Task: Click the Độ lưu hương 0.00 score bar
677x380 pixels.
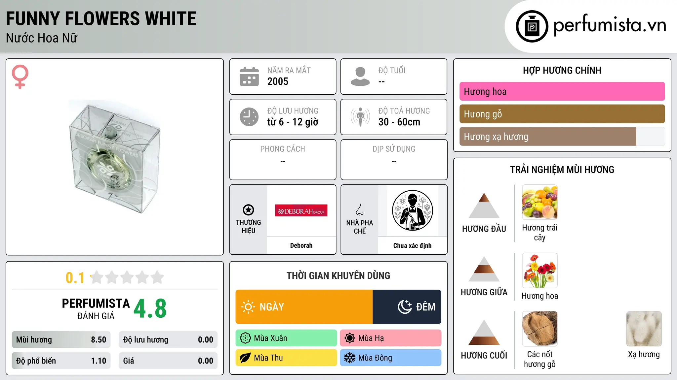Action: 168,340
